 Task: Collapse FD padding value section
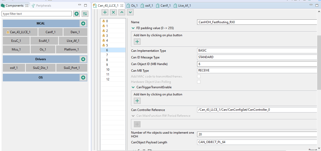133,28
